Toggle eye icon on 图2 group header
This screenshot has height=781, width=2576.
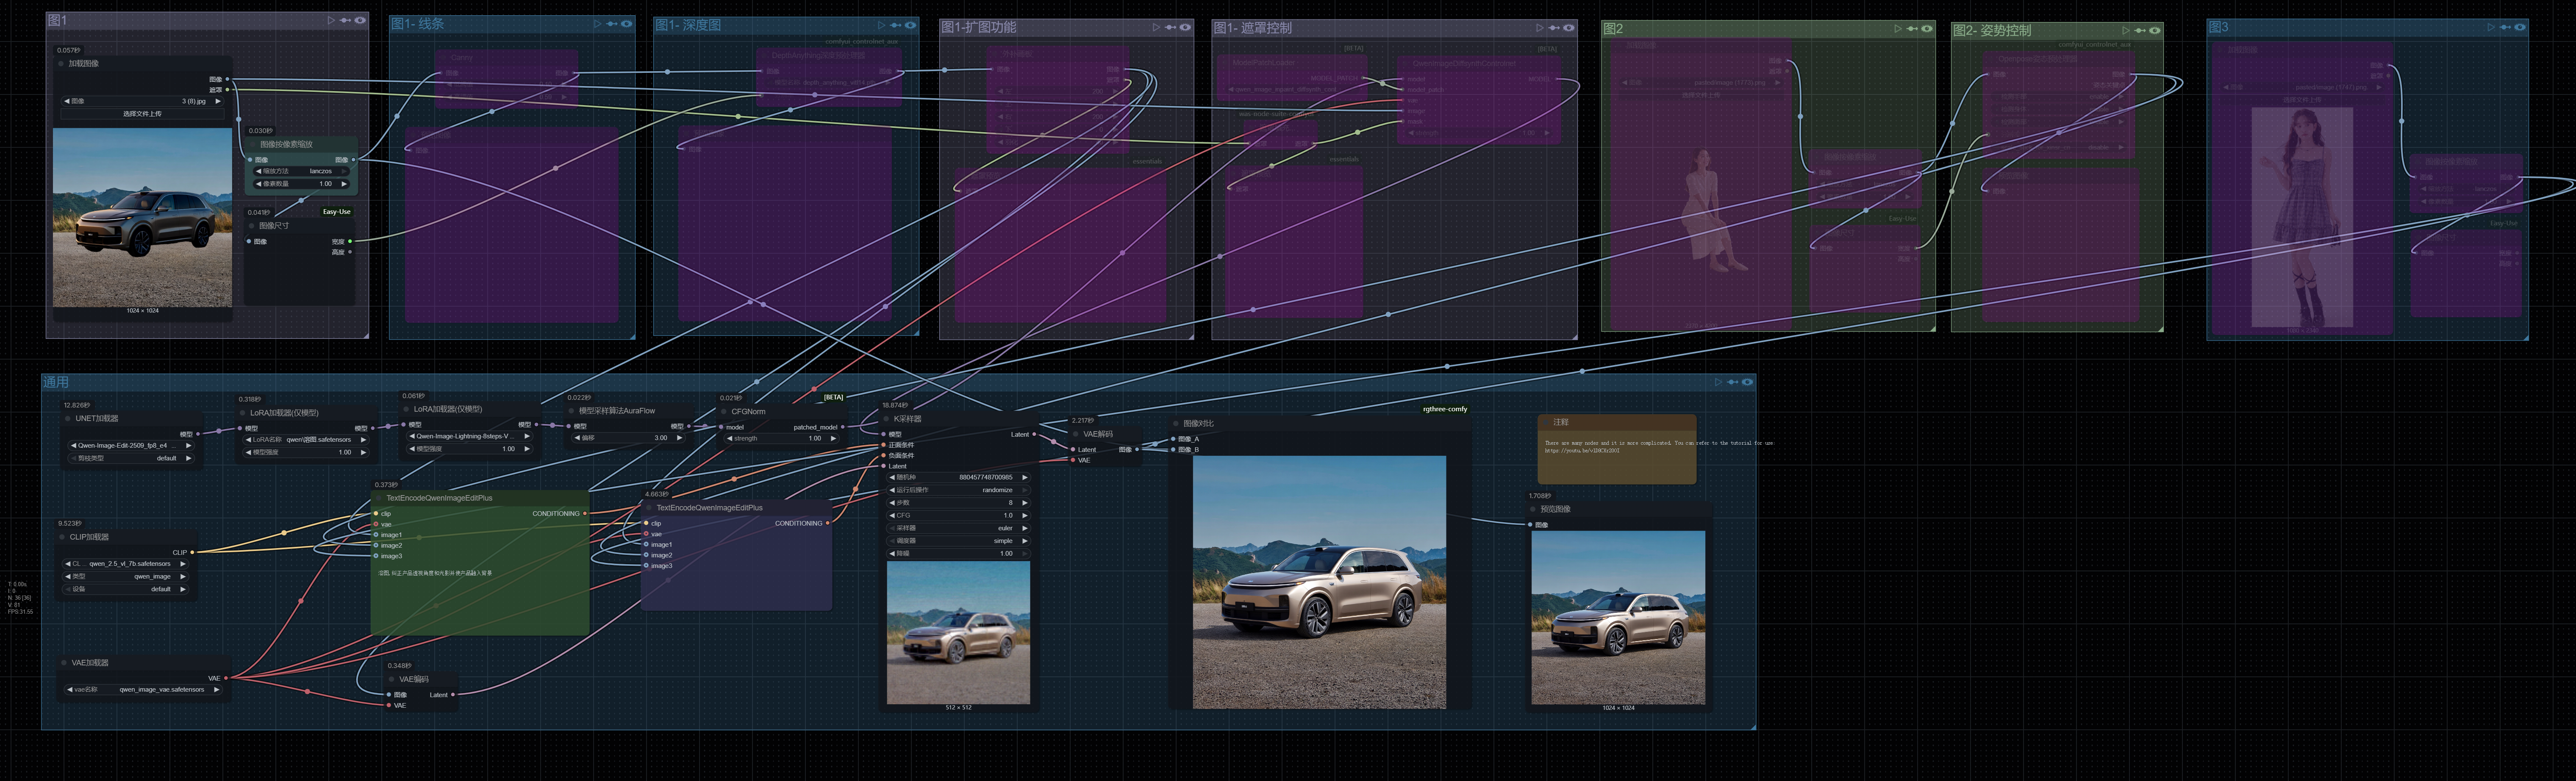[1927, 29]
